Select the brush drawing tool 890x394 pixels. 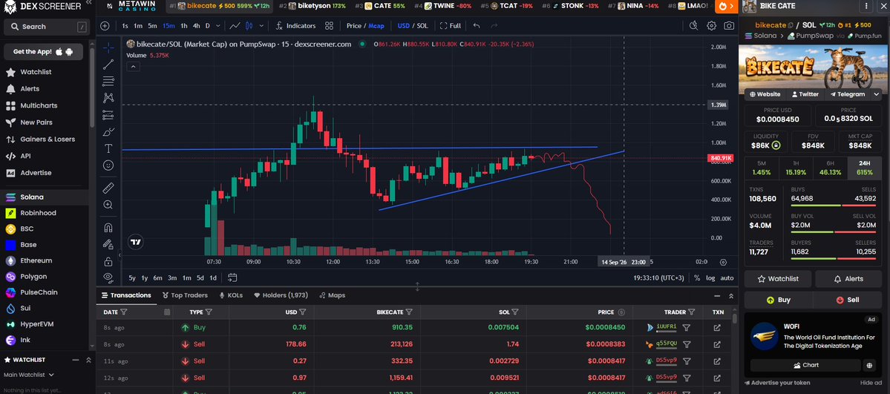(x=108, y=132)
